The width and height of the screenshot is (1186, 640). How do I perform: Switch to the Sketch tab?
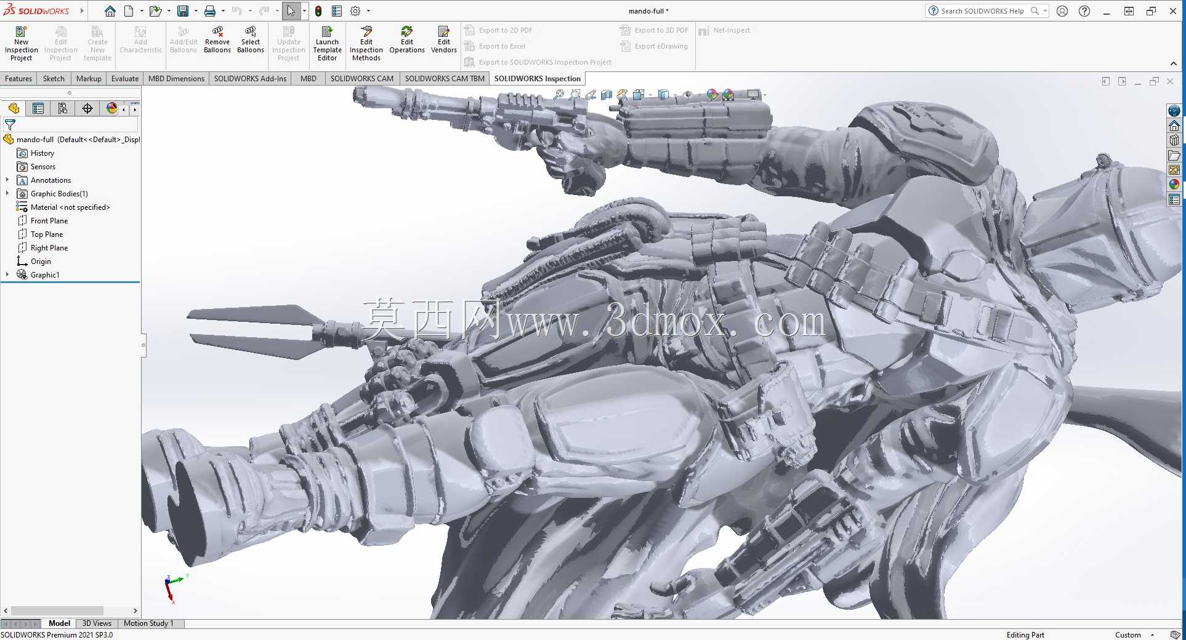coord(54,79)
